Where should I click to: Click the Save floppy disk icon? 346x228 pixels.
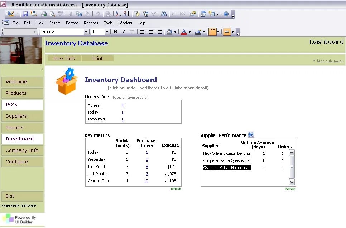pyautogui.click(x=25, y=14)
